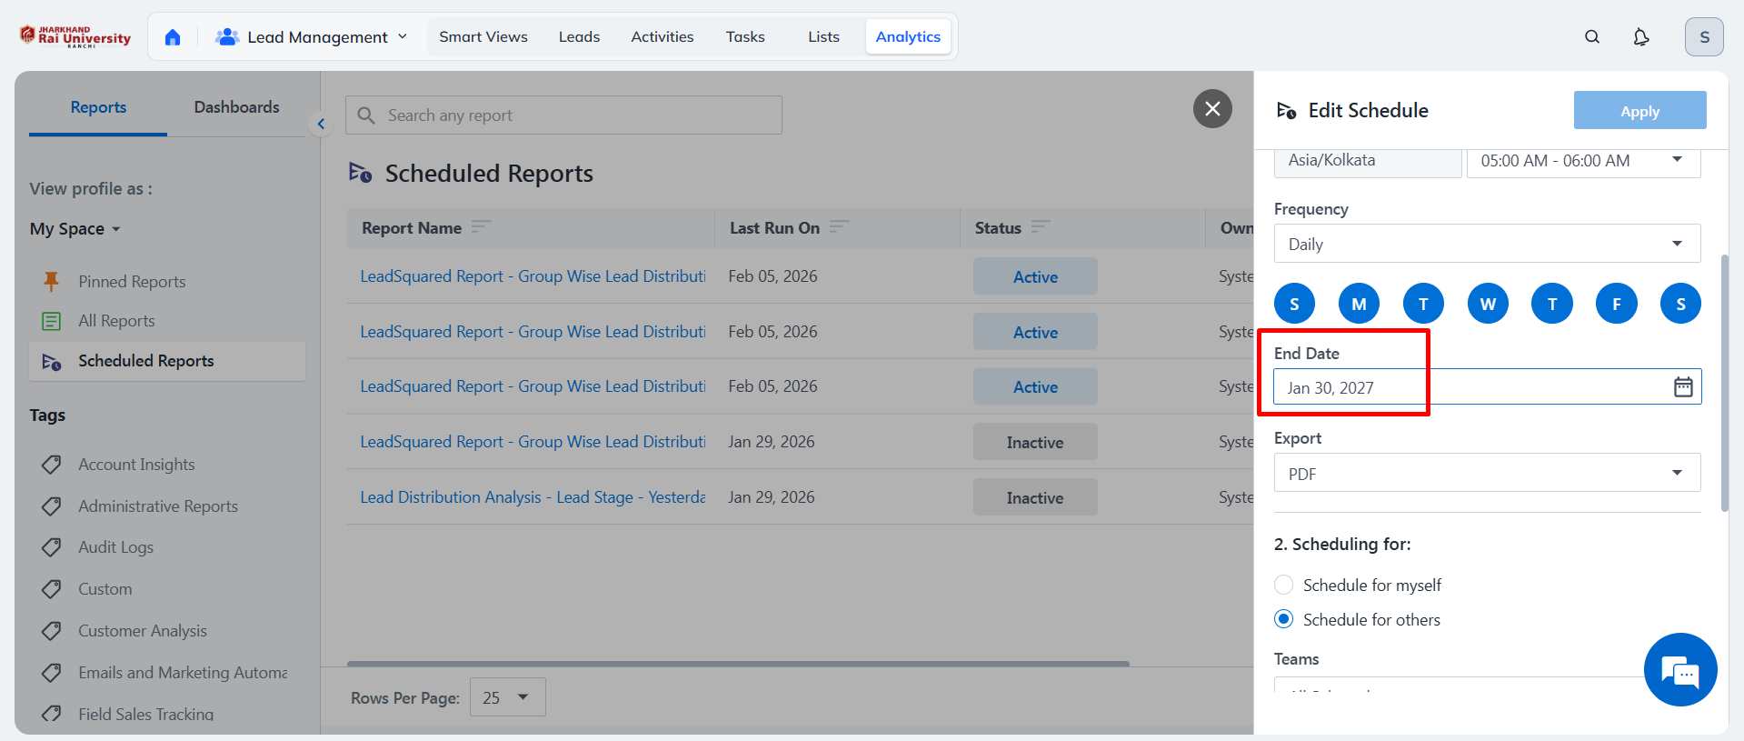Open Rows Per Page dropdown

tap(507, 697)
